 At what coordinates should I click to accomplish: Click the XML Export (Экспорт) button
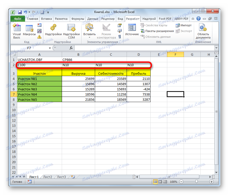point(184,31)
